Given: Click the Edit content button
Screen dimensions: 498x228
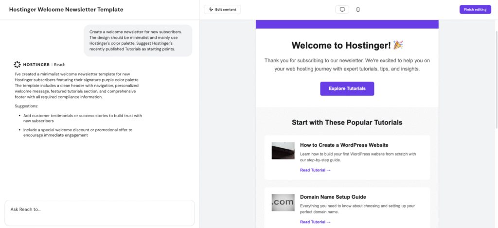Looking at the screenshot, I should pyautogui.click(x=222, y=10).
